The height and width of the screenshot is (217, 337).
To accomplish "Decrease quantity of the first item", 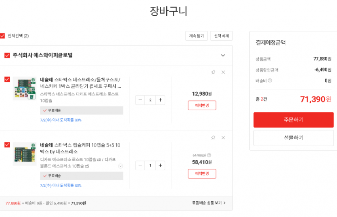I will (x=140, y=100).
